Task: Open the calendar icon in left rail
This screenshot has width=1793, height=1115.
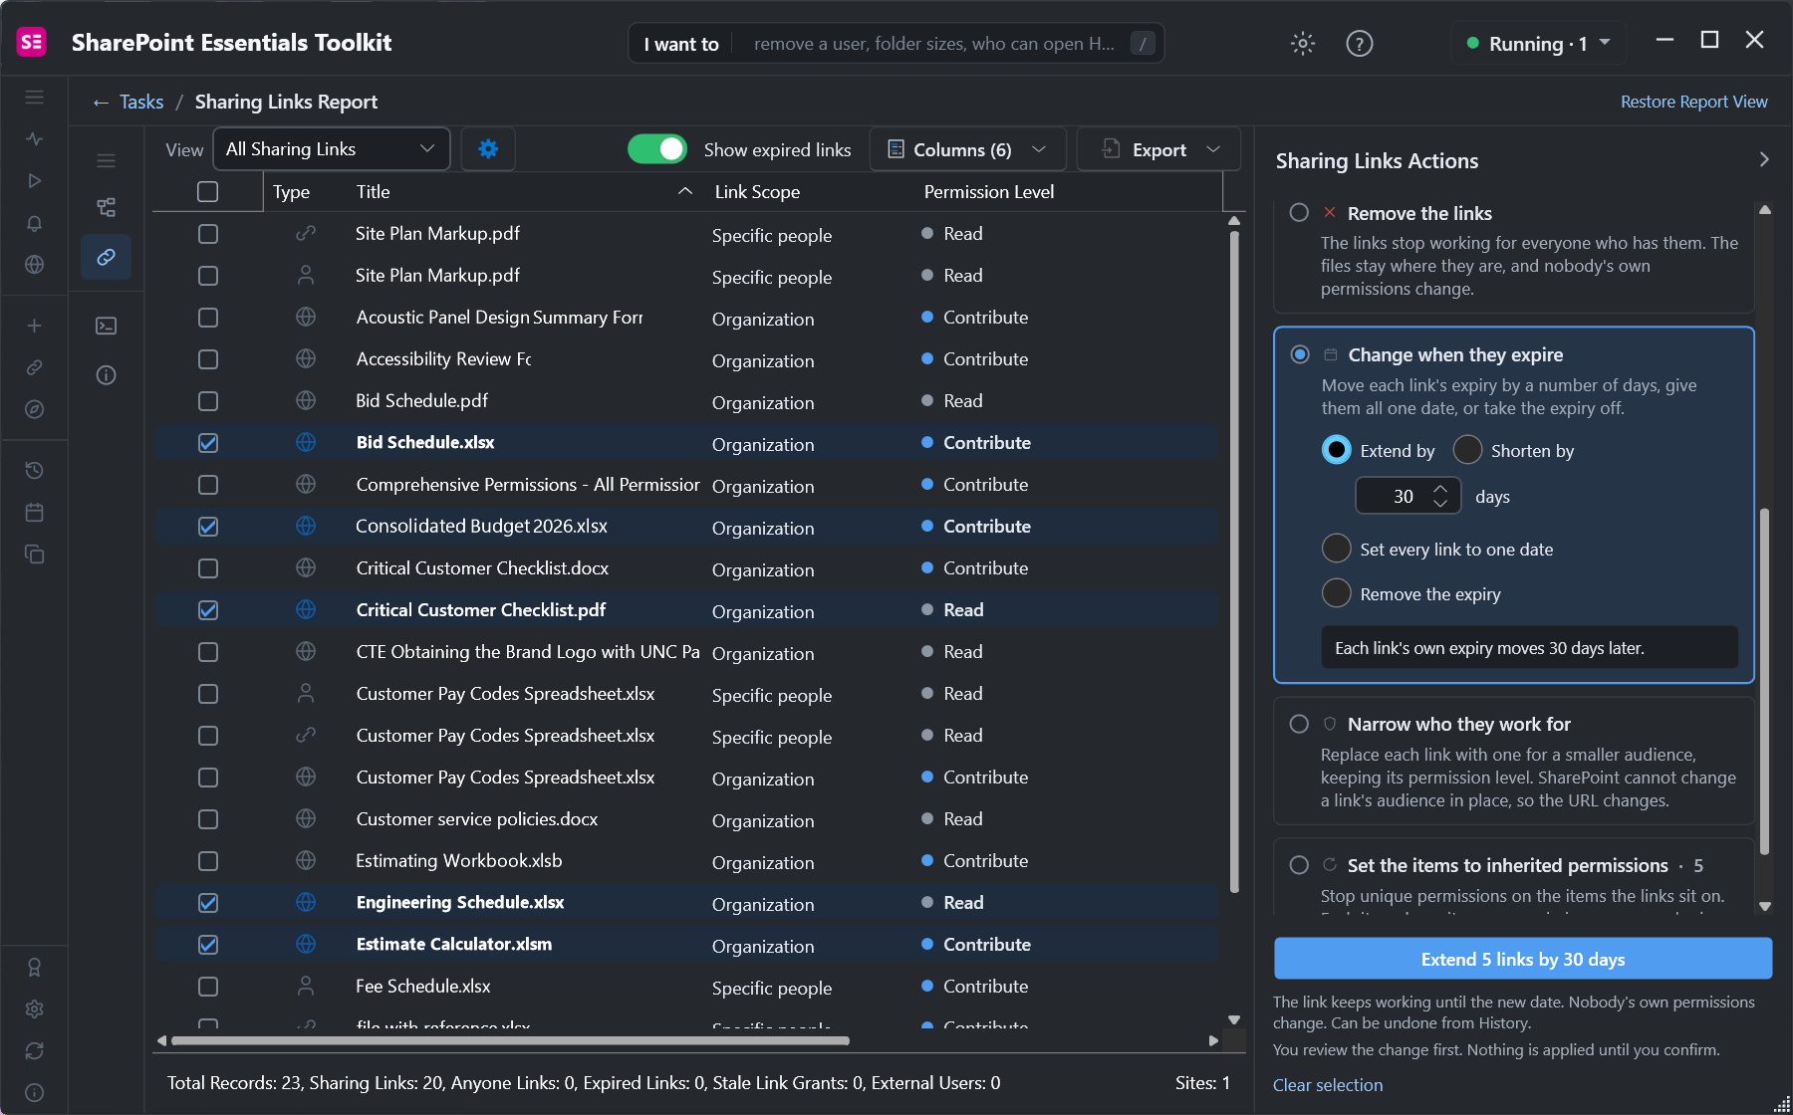Action: (x=34, y=512)
